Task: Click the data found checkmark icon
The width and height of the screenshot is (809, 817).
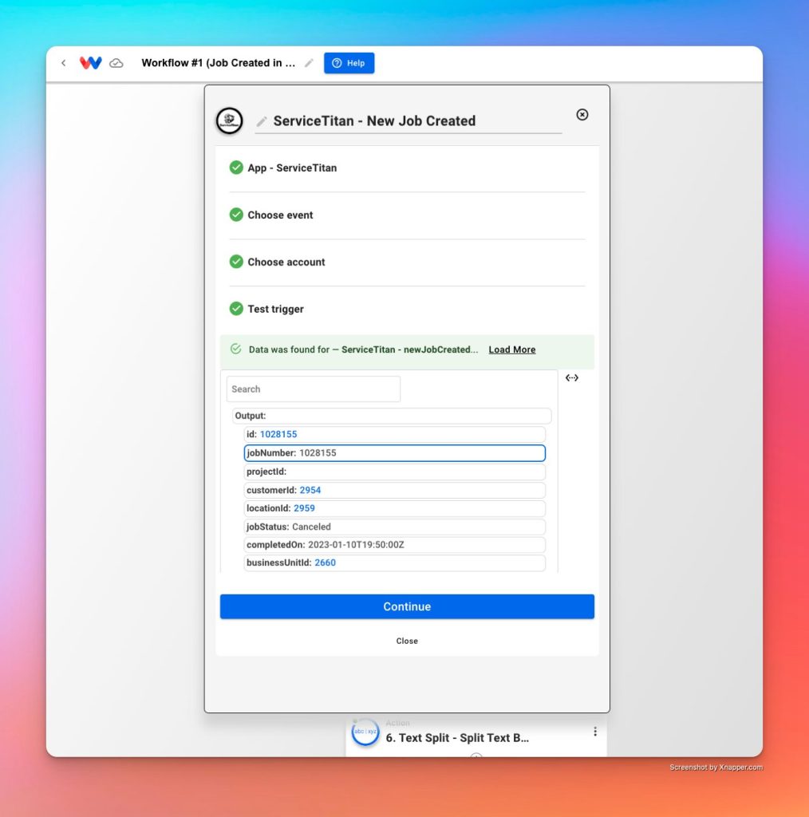Action: [x=236, y=349]
